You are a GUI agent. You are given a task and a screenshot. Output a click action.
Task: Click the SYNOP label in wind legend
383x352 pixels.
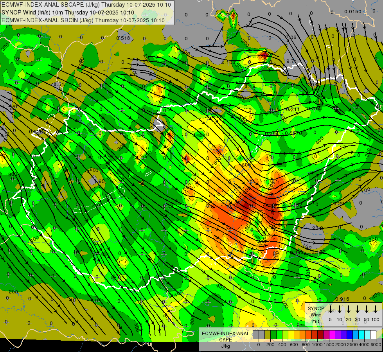click(x=316, y=309)
